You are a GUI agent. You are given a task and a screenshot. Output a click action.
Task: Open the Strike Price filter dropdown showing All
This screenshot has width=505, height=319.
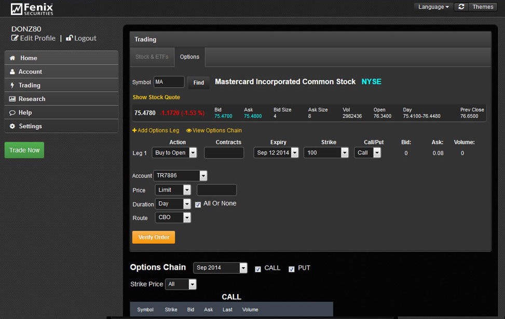(181, 284)
